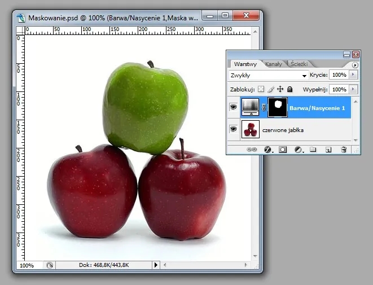Open the Zwykły blend mode dropdown
This screenshot has width=373, height=285.
[269, 76]
